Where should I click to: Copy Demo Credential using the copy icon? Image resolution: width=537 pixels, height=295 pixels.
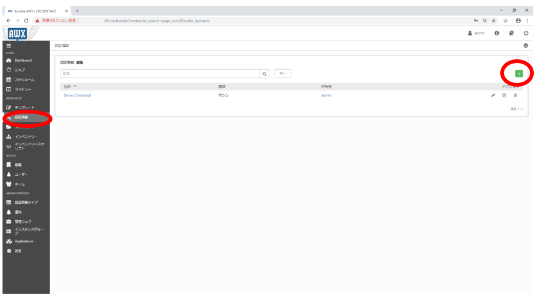coord(504,95)
